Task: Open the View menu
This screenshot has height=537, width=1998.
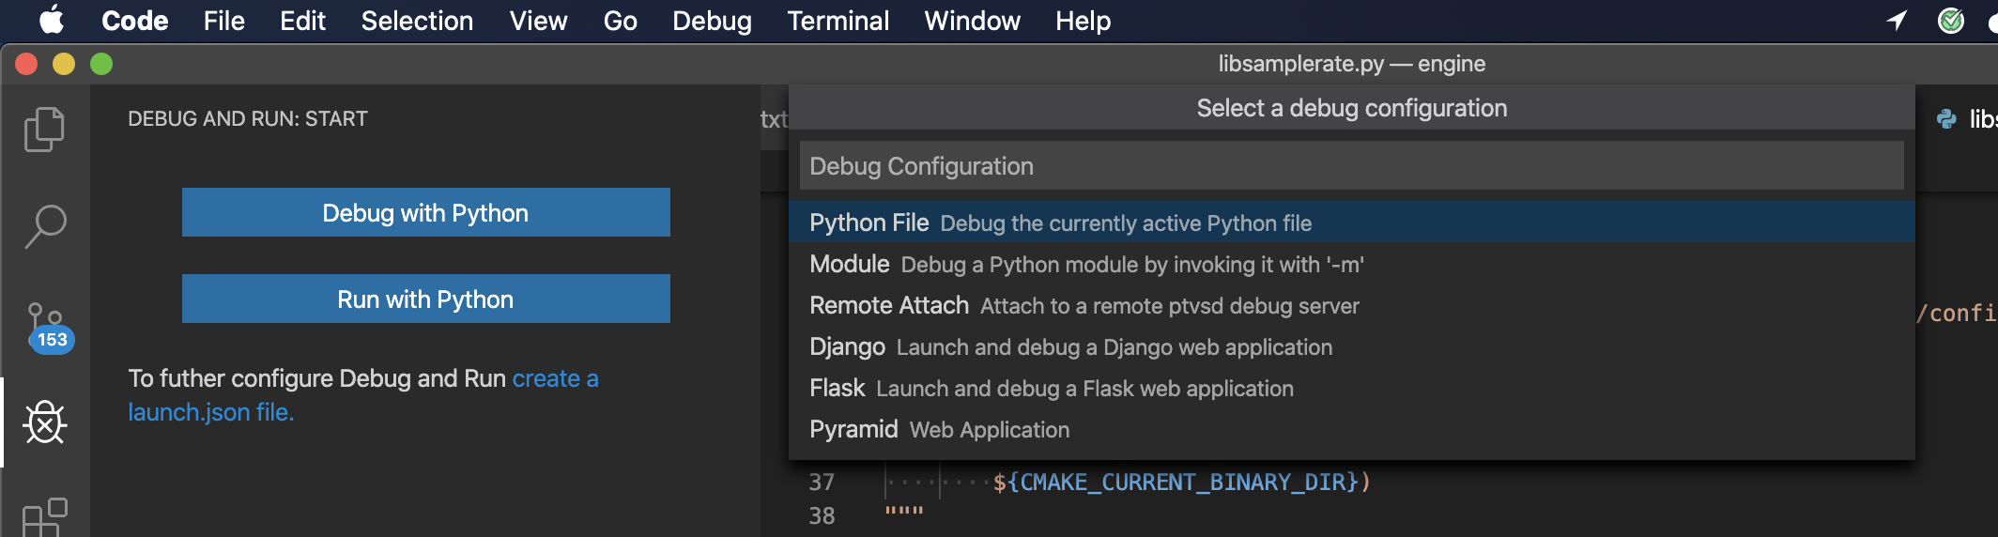Action: coord(538,21)
